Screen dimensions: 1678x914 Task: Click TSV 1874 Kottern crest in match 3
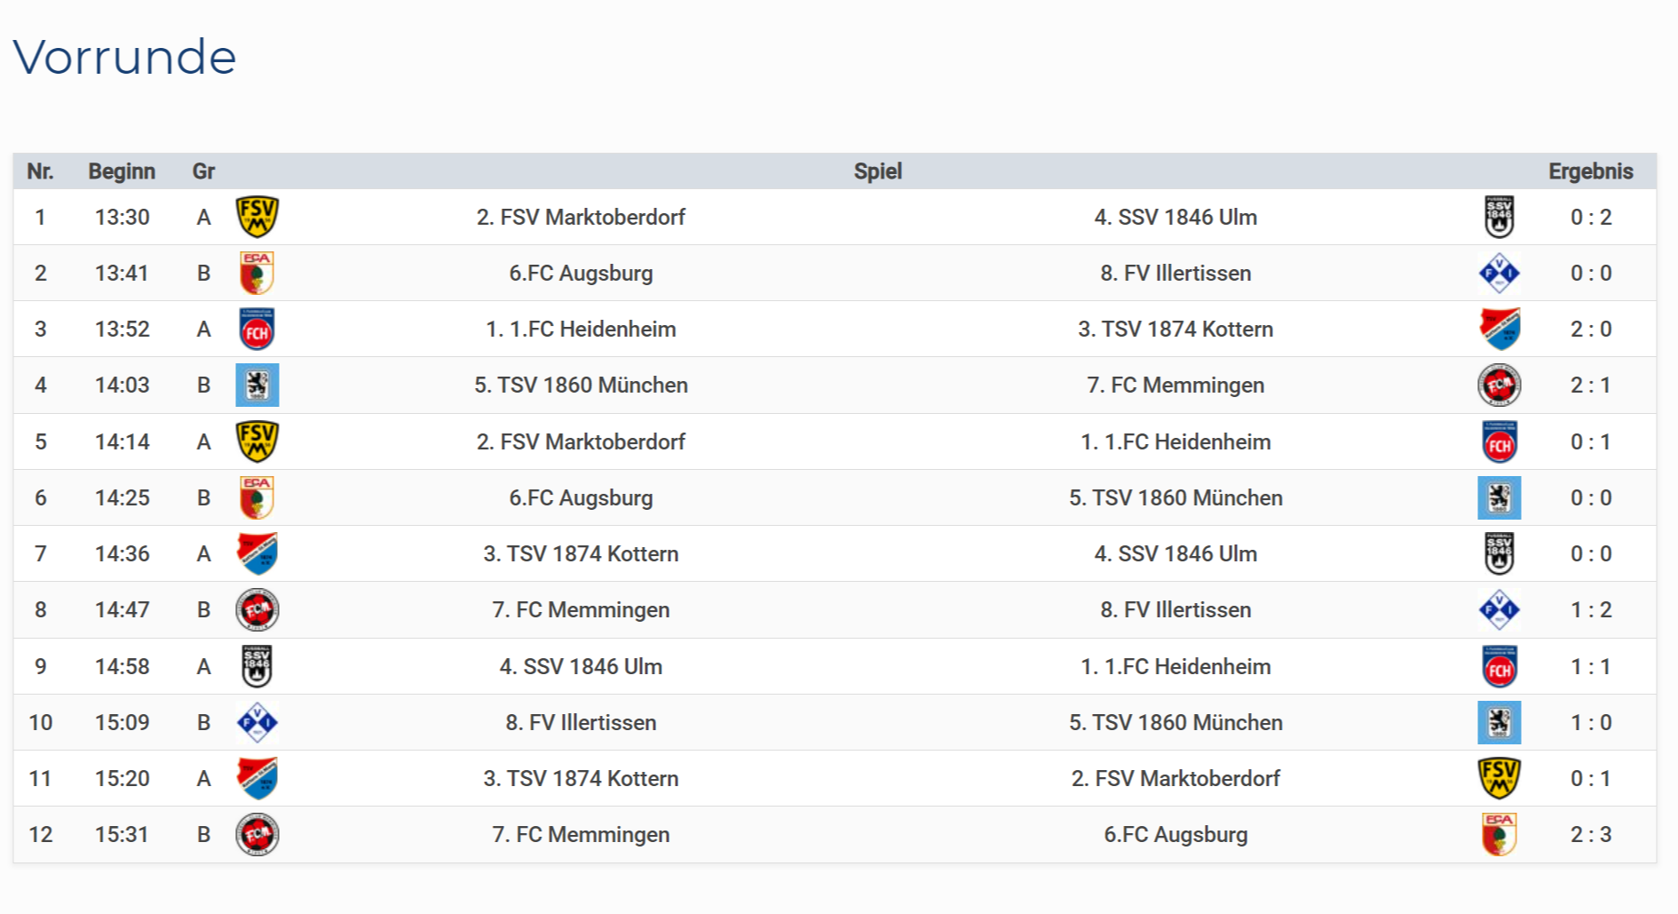(1499, 330)
